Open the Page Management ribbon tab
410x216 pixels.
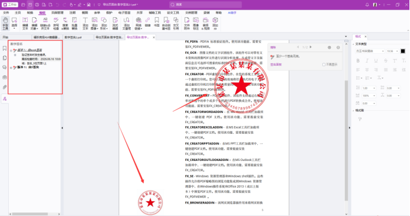(57, 12)
